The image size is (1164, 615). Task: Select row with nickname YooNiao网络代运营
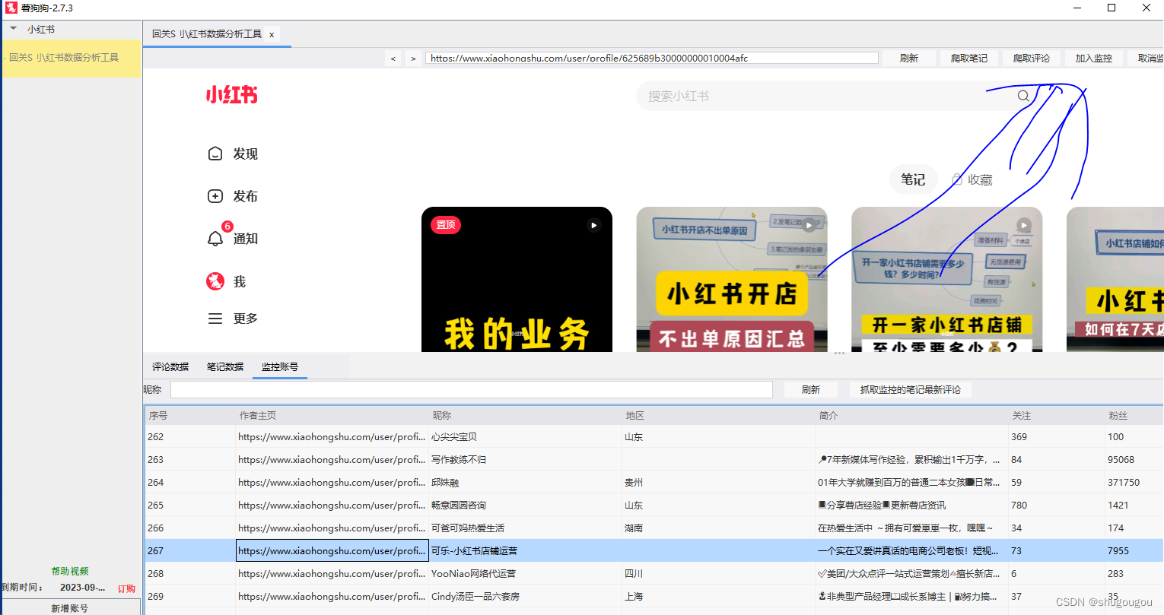tap(654, 573)
